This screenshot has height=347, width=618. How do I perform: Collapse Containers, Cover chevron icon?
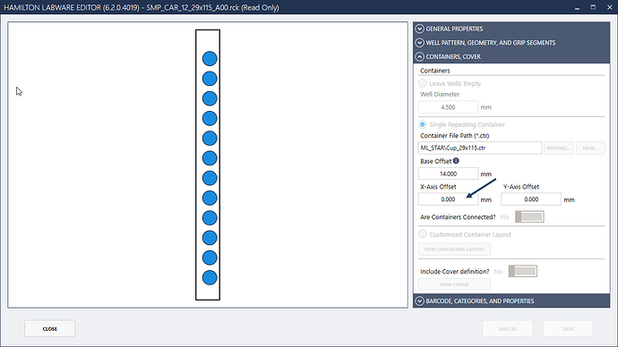pos(419,56)
